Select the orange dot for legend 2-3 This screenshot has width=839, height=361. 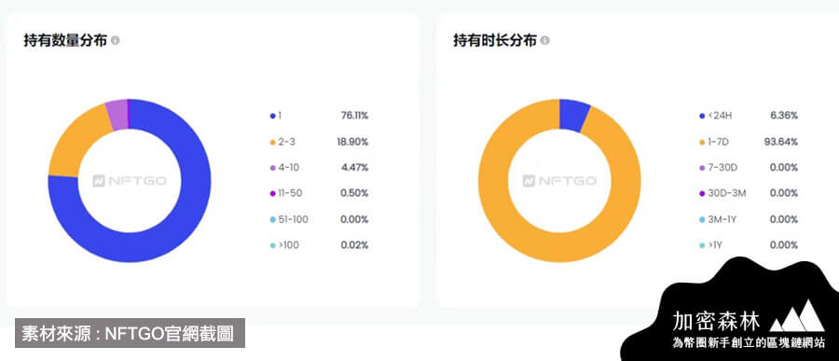(x=273, y=143)
